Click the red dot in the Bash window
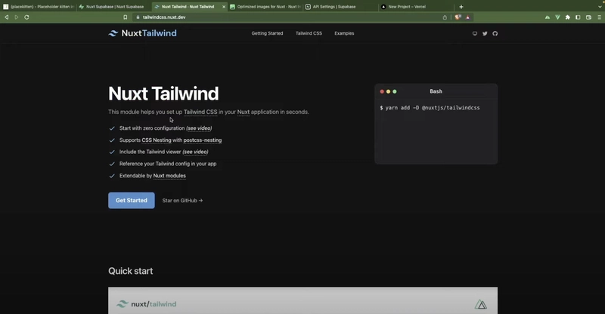Image resolution: width=605 pixels, height=314 pixels. pyautogui.click(x=382, y=91)
